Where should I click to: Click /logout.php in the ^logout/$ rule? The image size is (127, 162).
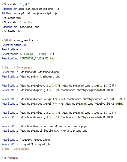click(x=43, y=144)
